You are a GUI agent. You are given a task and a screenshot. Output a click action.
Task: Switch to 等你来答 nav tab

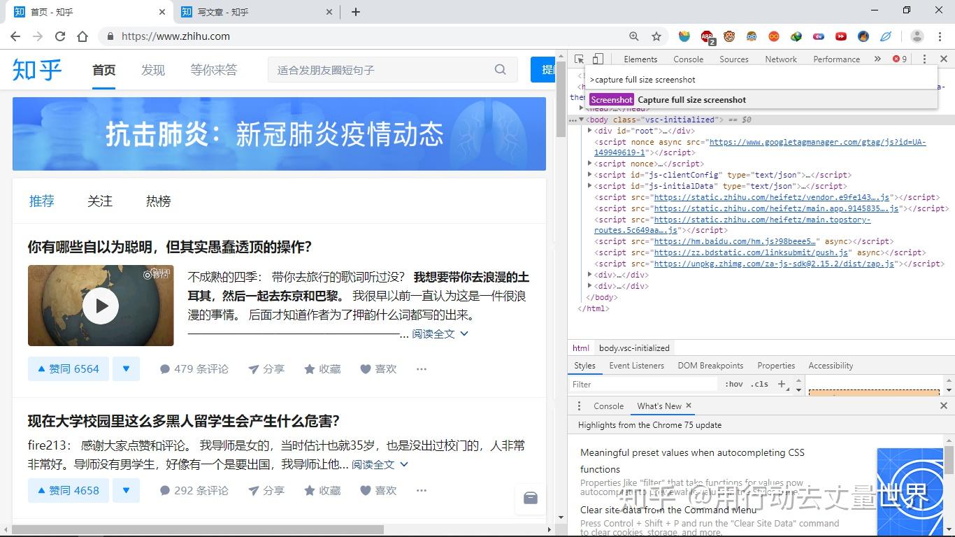214,70
